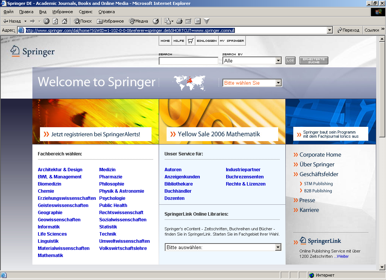Click the address bar URL field
The width and height of the screenshot is (386, 280).
[x=176, y=30]
